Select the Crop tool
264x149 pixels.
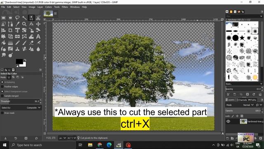[x=10, y=30]
